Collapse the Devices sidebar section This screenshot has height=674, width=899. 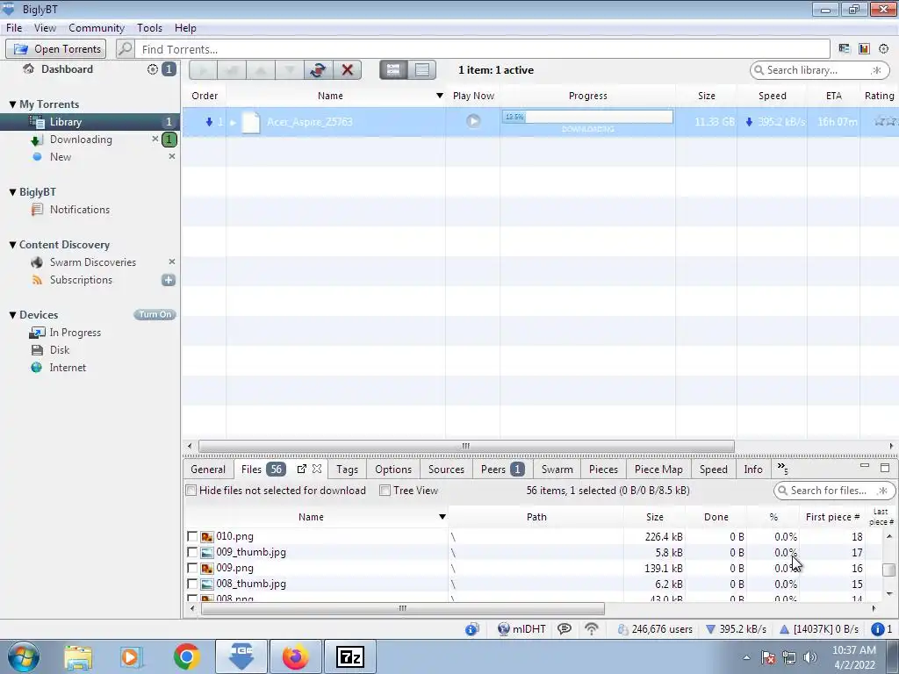point(12,315)
